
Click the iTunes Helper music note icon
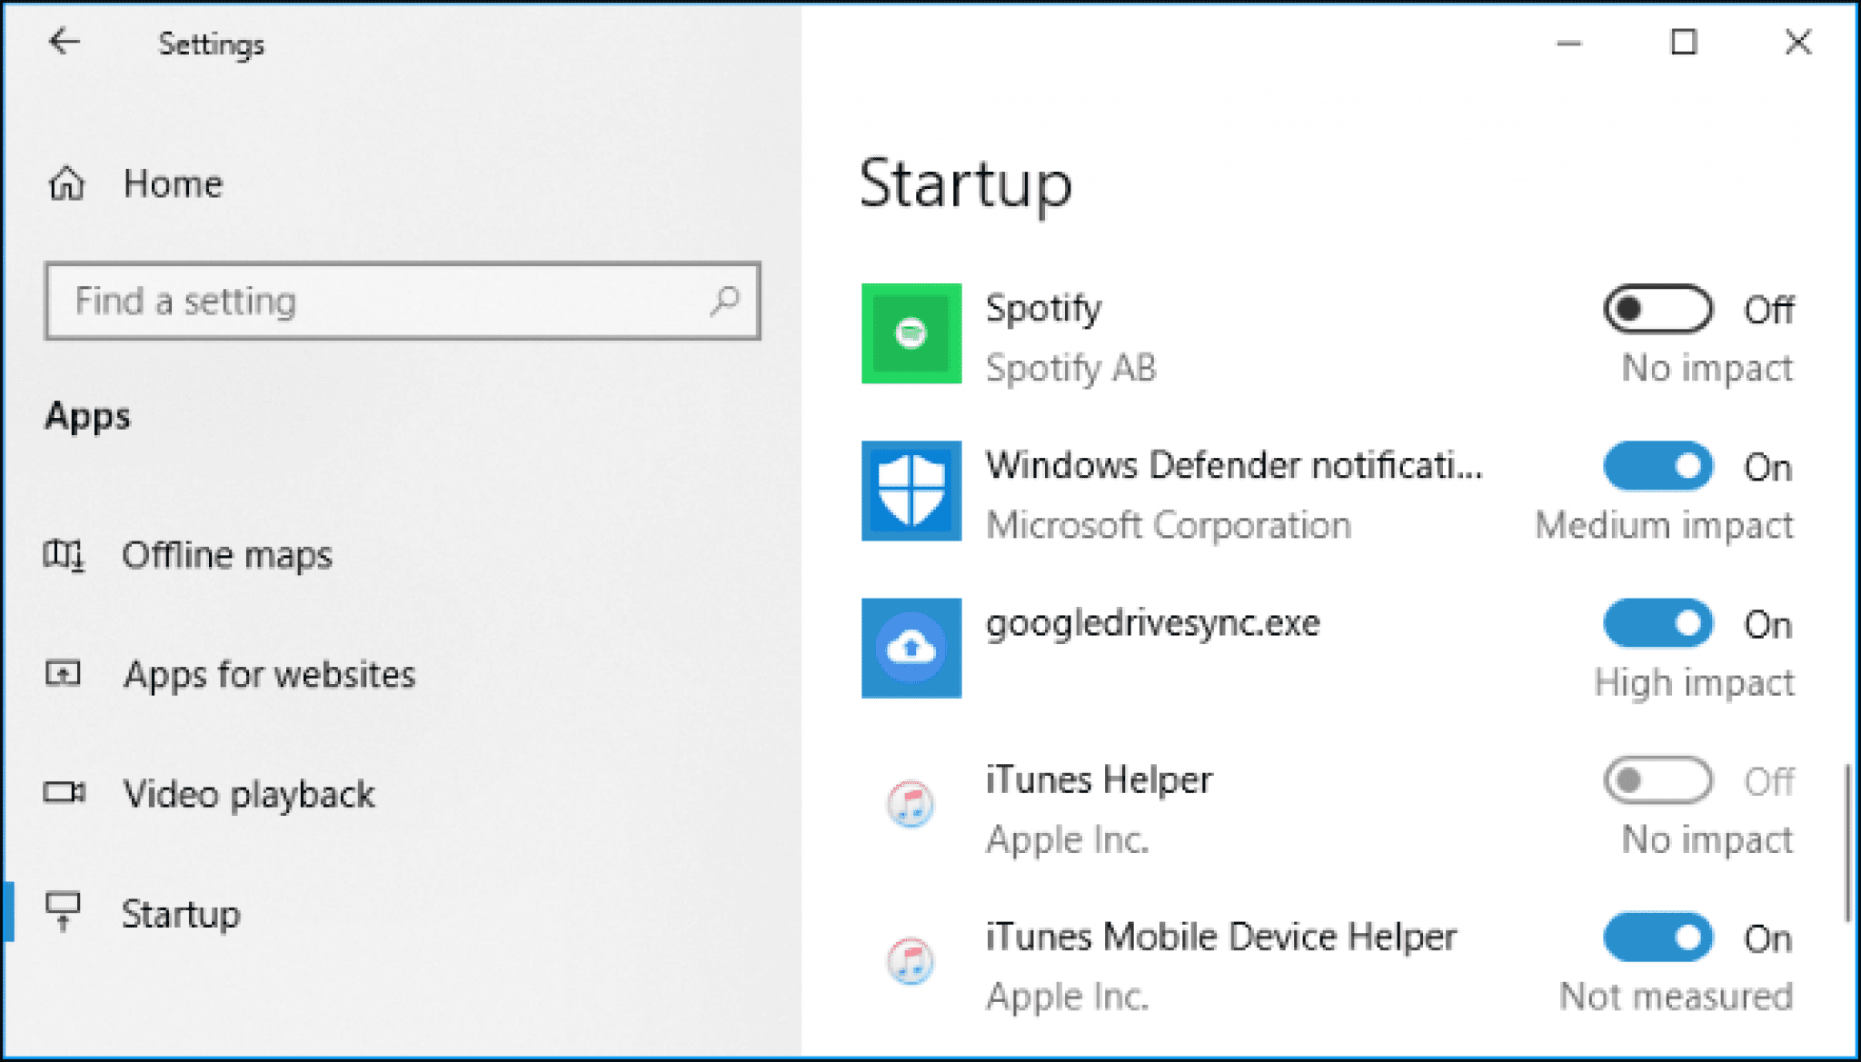point(911,805)
